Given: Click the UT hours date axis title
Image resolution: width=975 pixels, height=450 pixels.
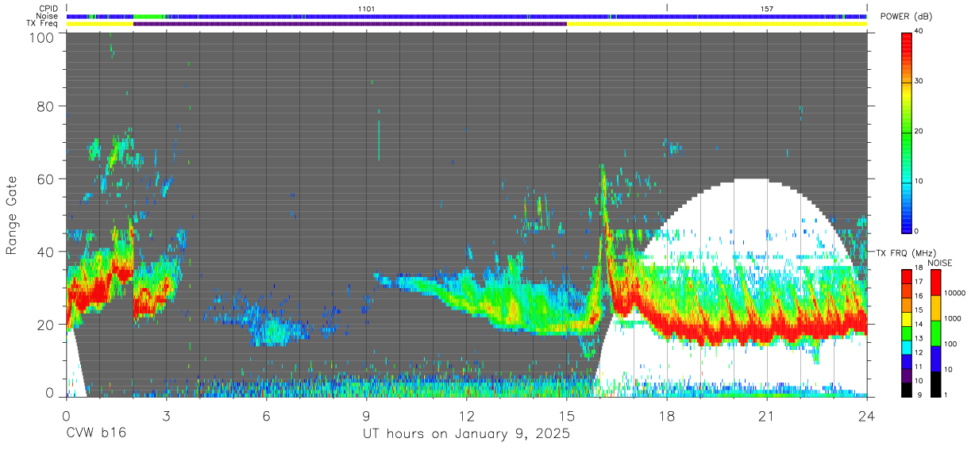Looking at the screenshot, I should click(466, 434).
